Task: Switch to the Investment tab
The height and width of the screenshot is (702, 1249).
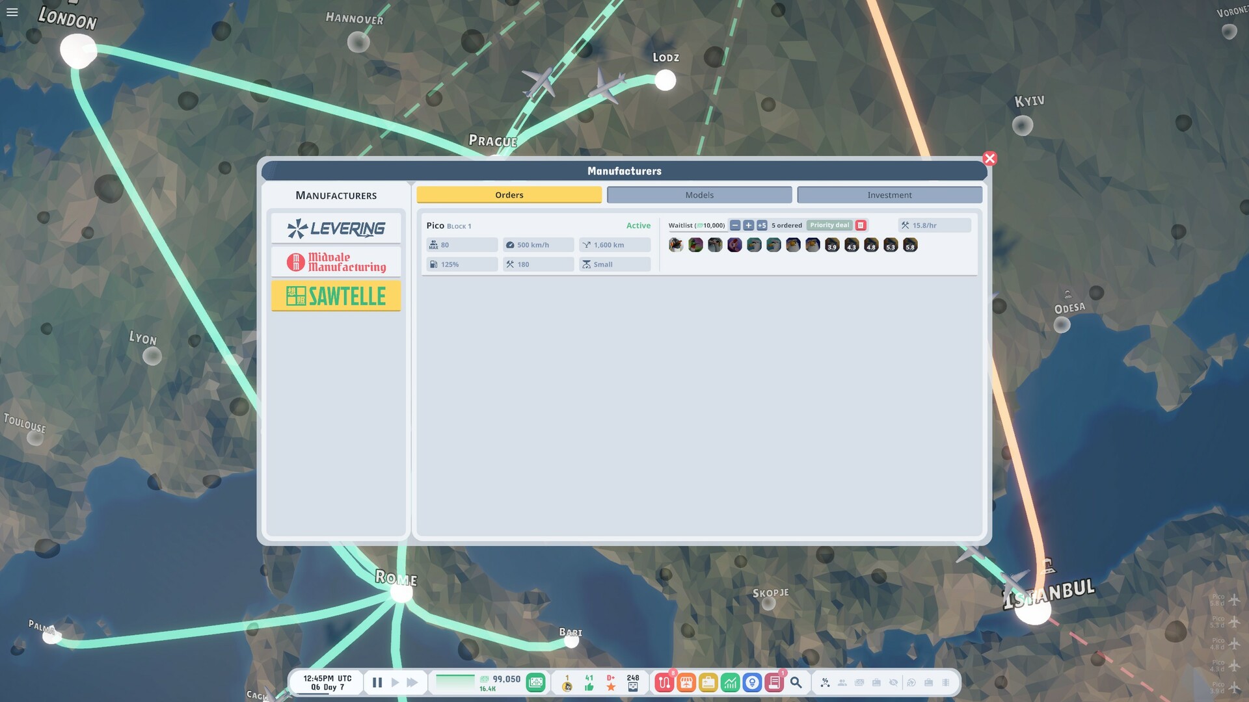Action: click(x=889, y=194)
